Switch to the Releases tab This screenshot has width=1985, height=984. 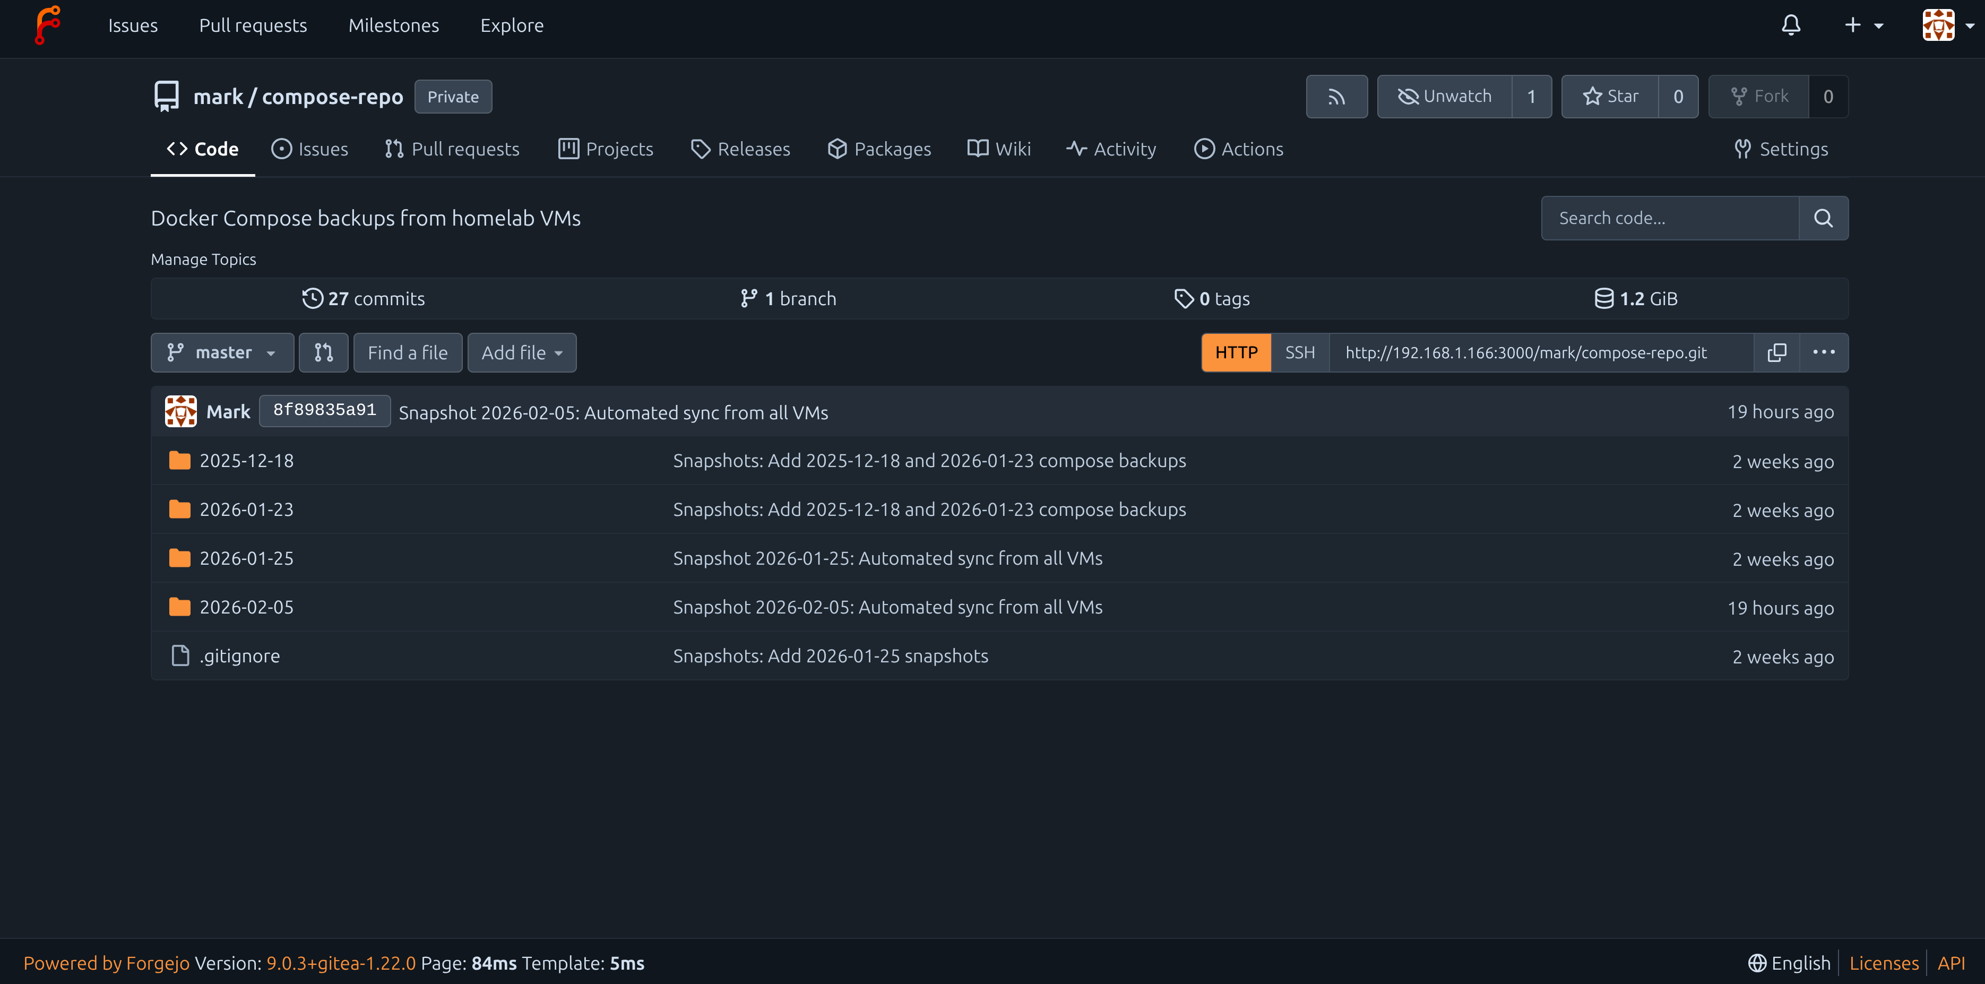[740, 149]
